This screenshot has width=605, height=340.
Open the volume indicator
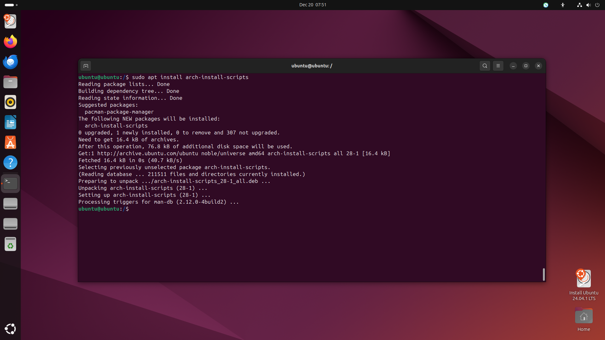(x=588, y=5)
